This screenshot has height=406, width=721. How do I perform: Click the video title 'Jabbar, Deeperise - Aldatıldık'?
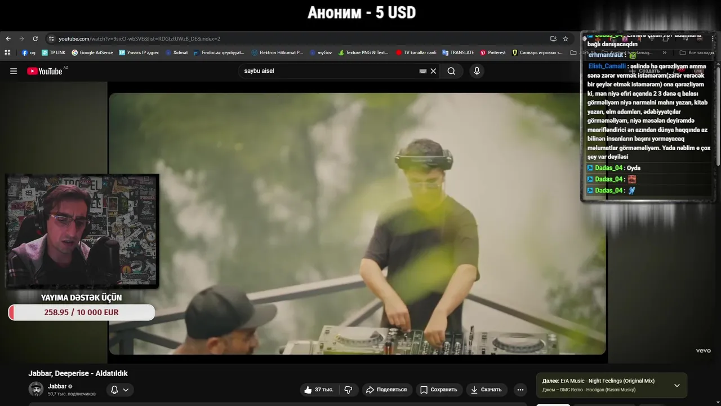tap(78, 373)
